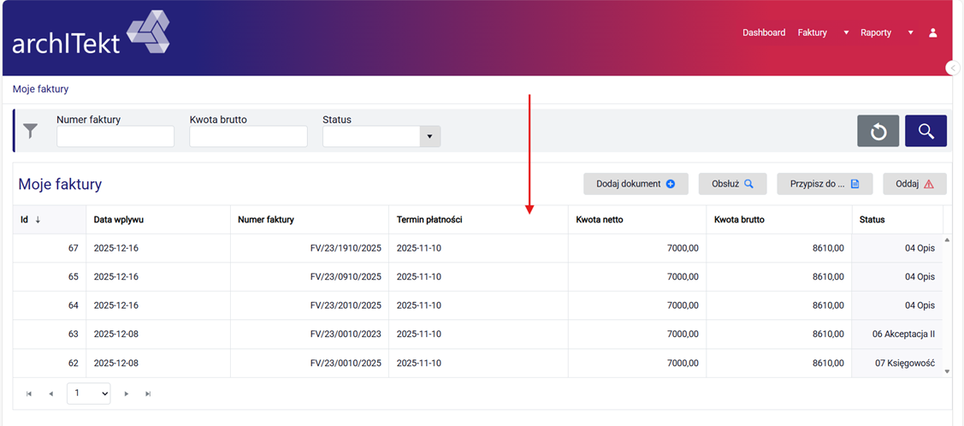This screenshot has height=426, width=964.
Task: Click Id 64 cell
Action: click(50, 305)
